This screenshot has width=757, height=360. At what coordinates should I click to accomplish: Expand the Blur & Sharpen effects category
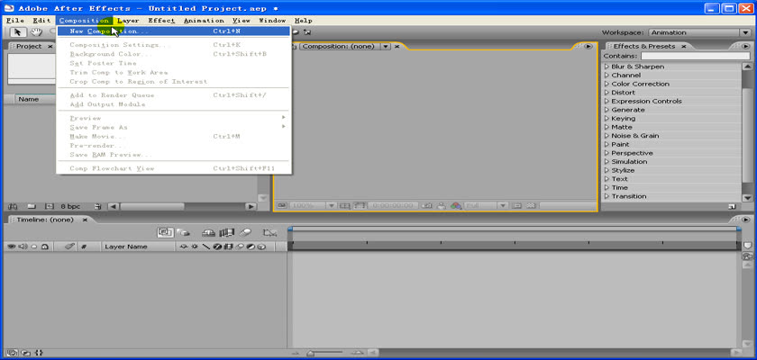(607, 67)
